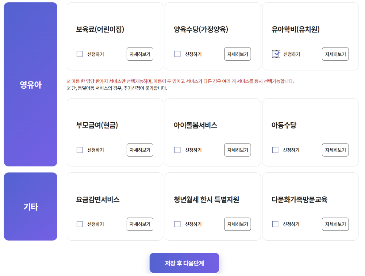This screenshot has height=276, width=365.
Task: Enable 신청하기 for 부모급여(현금)
Action: [80, 150]
